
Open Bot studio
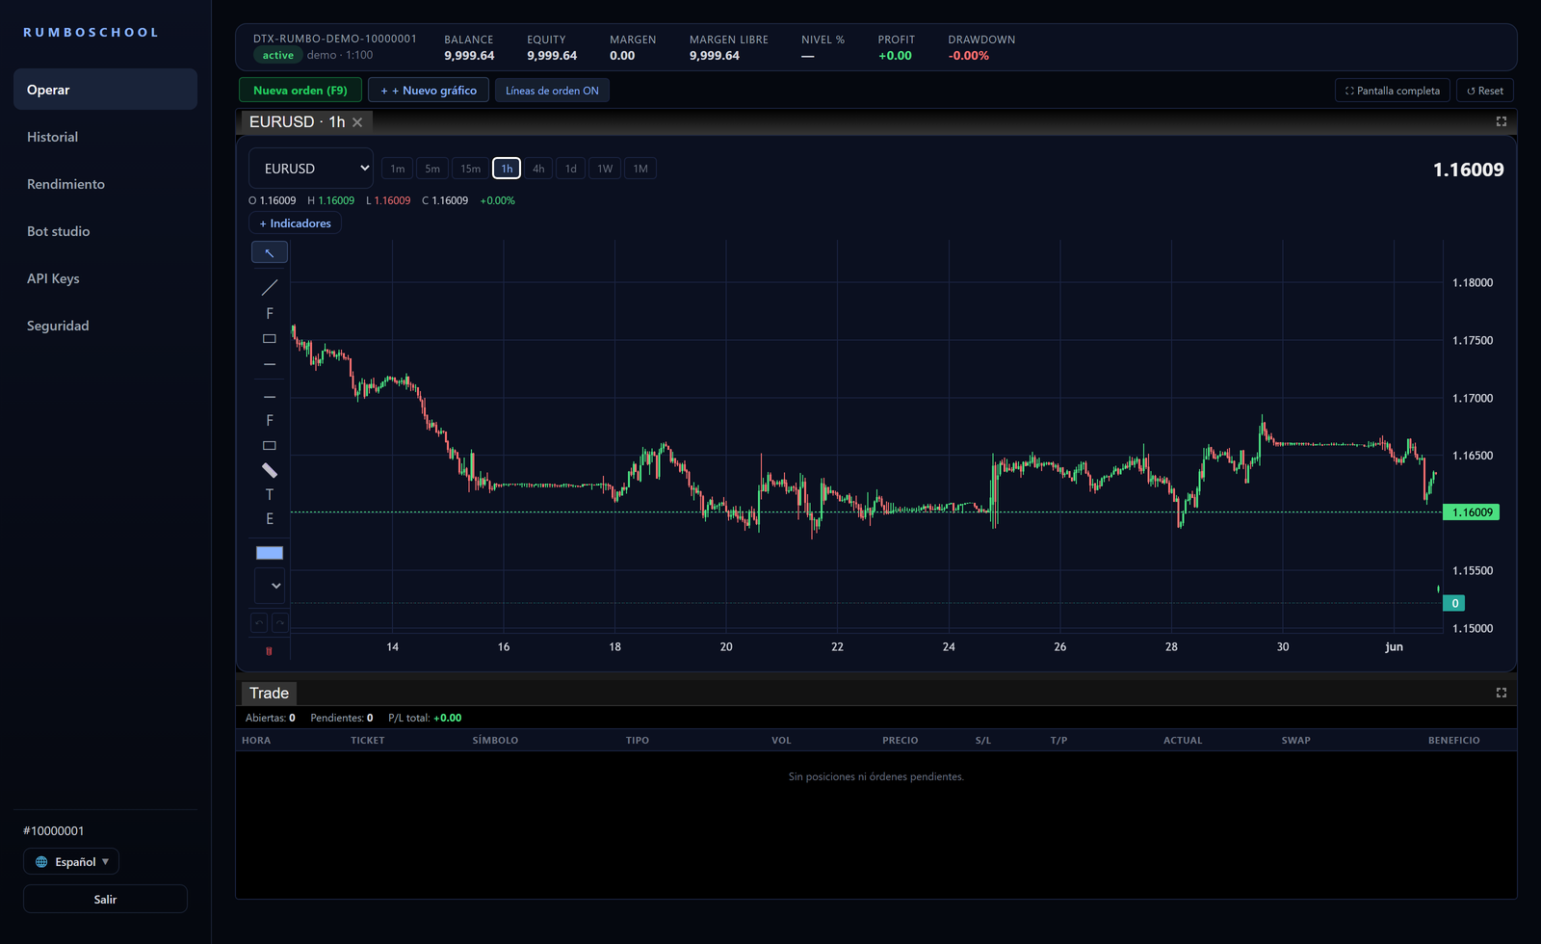click(x=106, y=231)
